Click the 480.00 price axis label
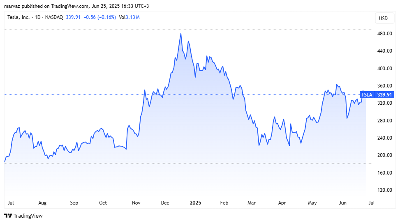Screen dimensions: 400x223 [385, 34]
